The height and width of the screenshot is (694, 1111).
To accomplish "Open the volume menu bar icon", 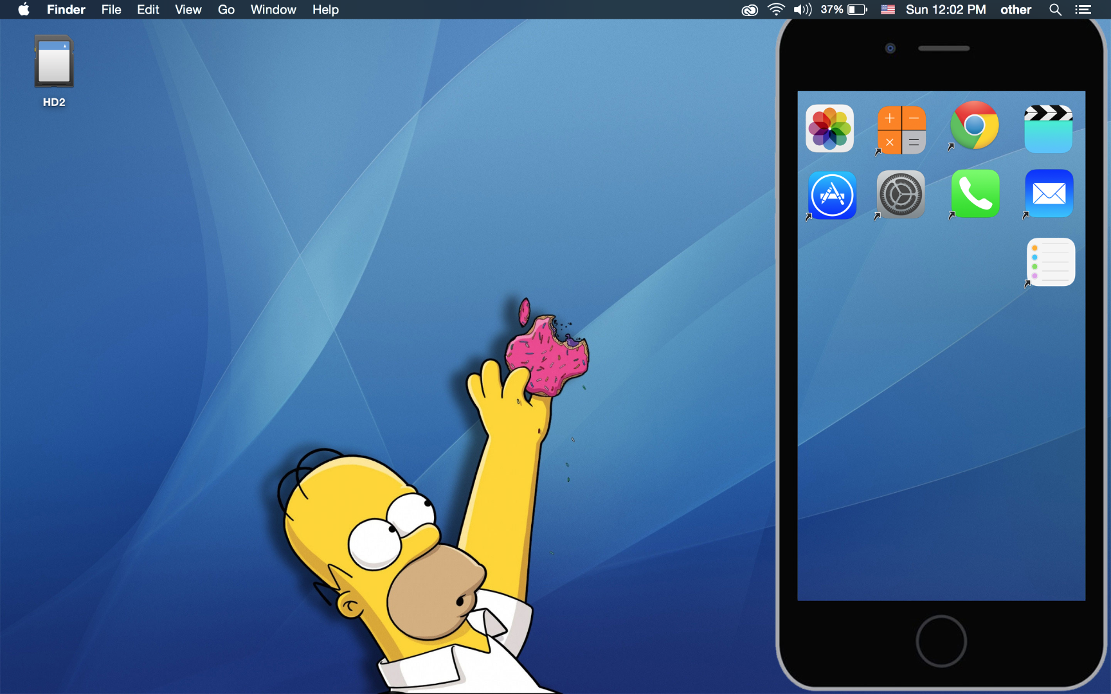I will (x=802, y=10).
